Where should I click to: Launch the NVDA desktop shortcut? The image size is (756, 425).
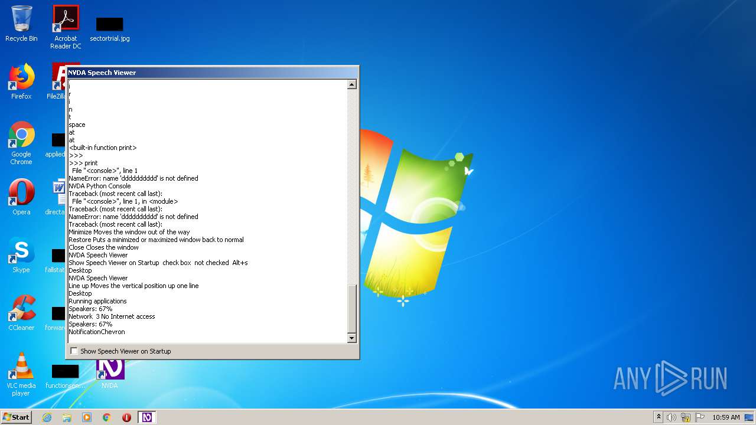[110, 374]
